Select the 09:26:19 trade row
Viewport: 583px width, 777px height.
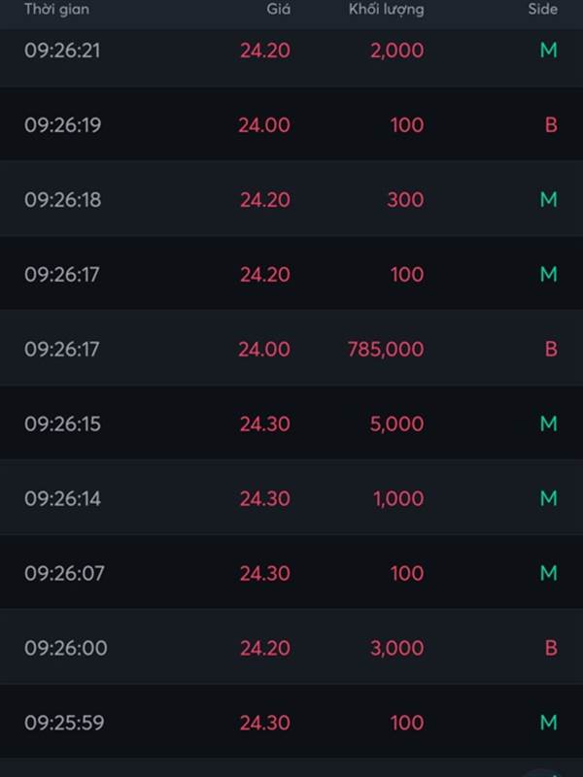point(291,125)
